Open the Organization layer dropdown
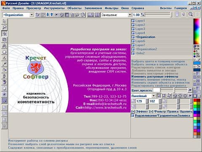This screenshot has width=202, height=152. tap(32, 15)
